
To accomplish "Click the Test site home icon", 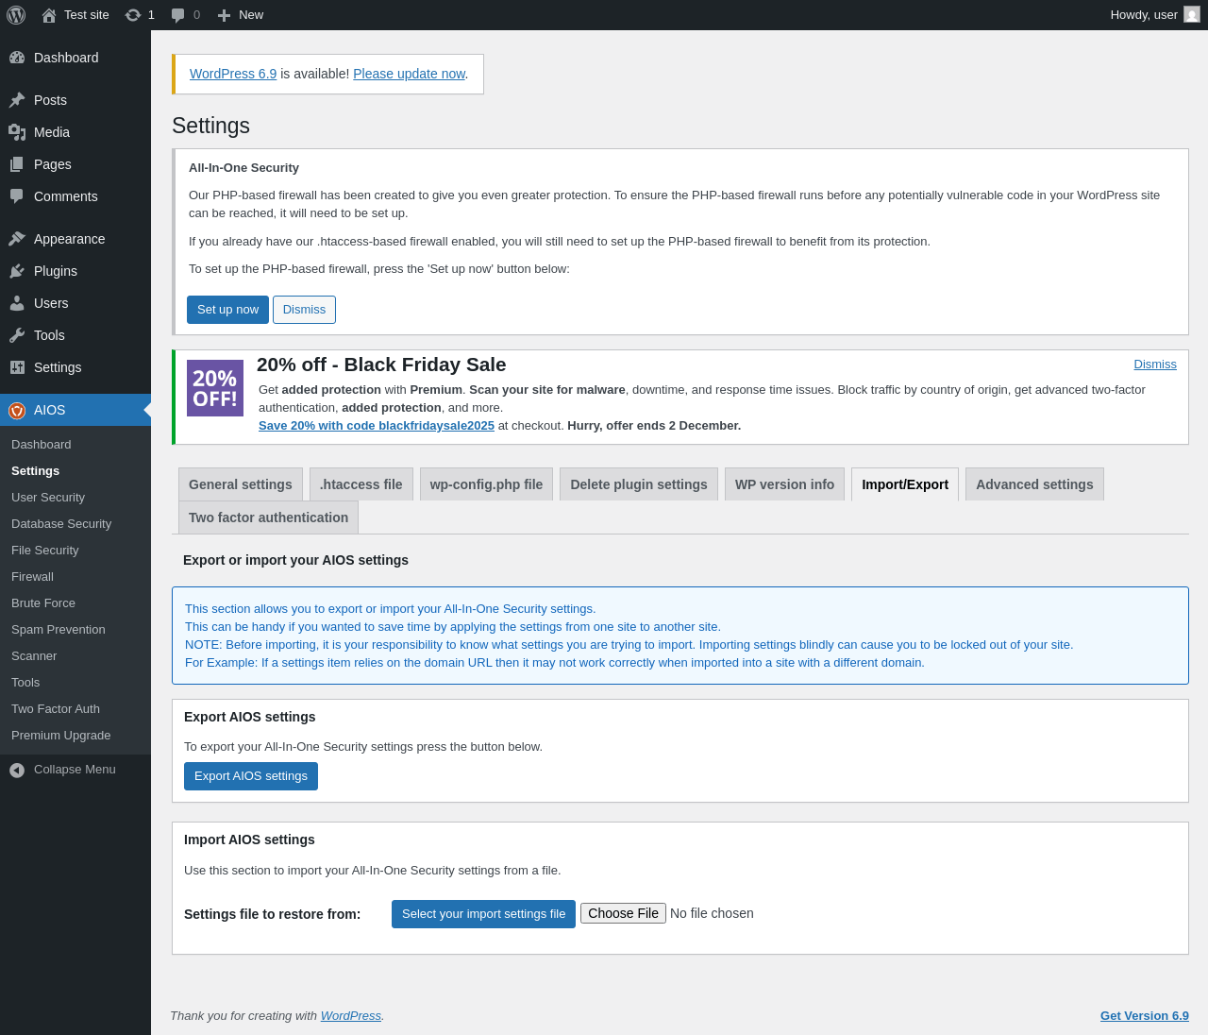I will click(49, 15).
